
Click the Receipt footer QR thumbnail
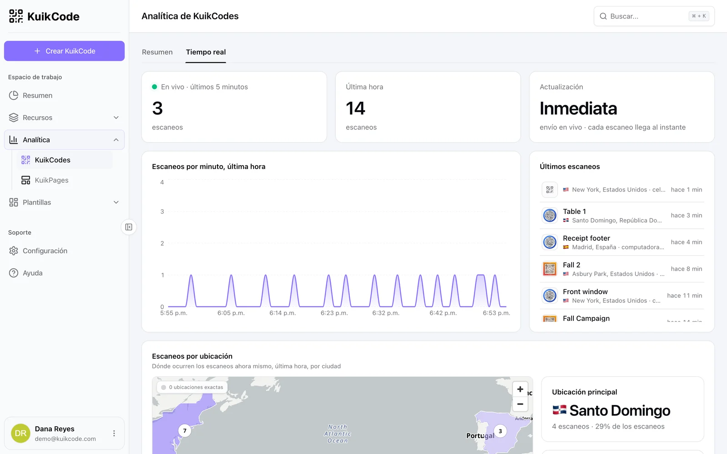point(550,242)
